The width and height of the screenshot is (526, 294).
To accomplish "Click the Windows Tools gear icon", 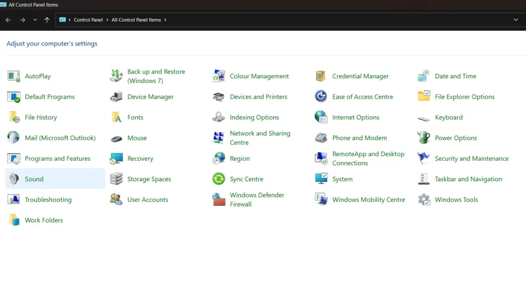I will (424, 200).
